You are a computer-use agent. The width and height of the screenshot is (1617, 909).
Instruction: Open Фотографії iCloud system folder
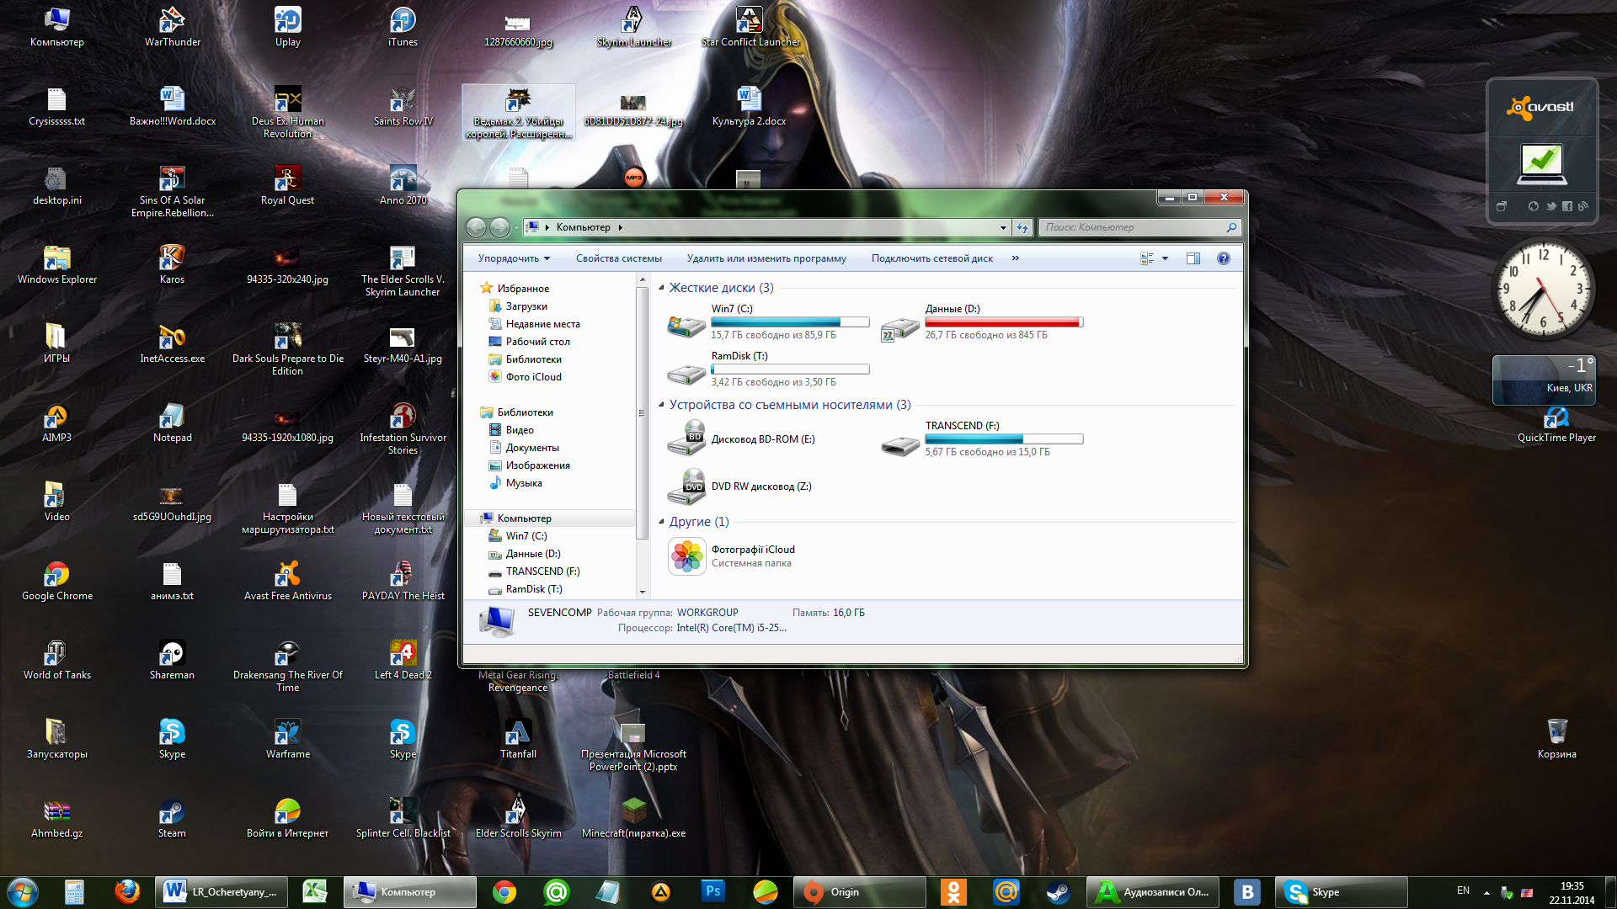click(x=731, y=556)
